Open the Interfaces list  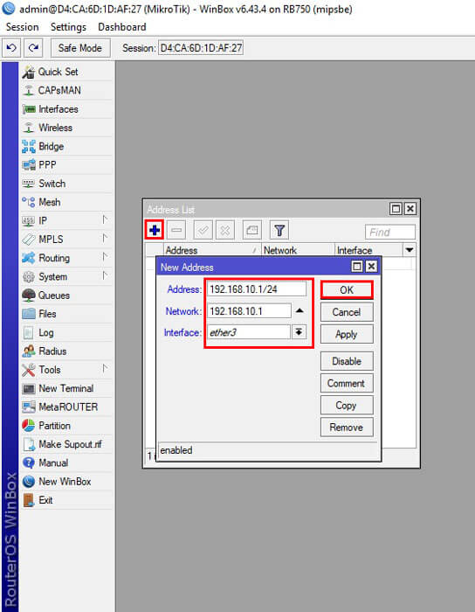pos(66,109)
